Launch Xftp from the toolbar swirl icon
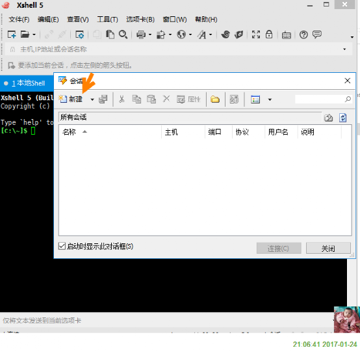This screenshot has height=352, width=360. coord(225,34)
